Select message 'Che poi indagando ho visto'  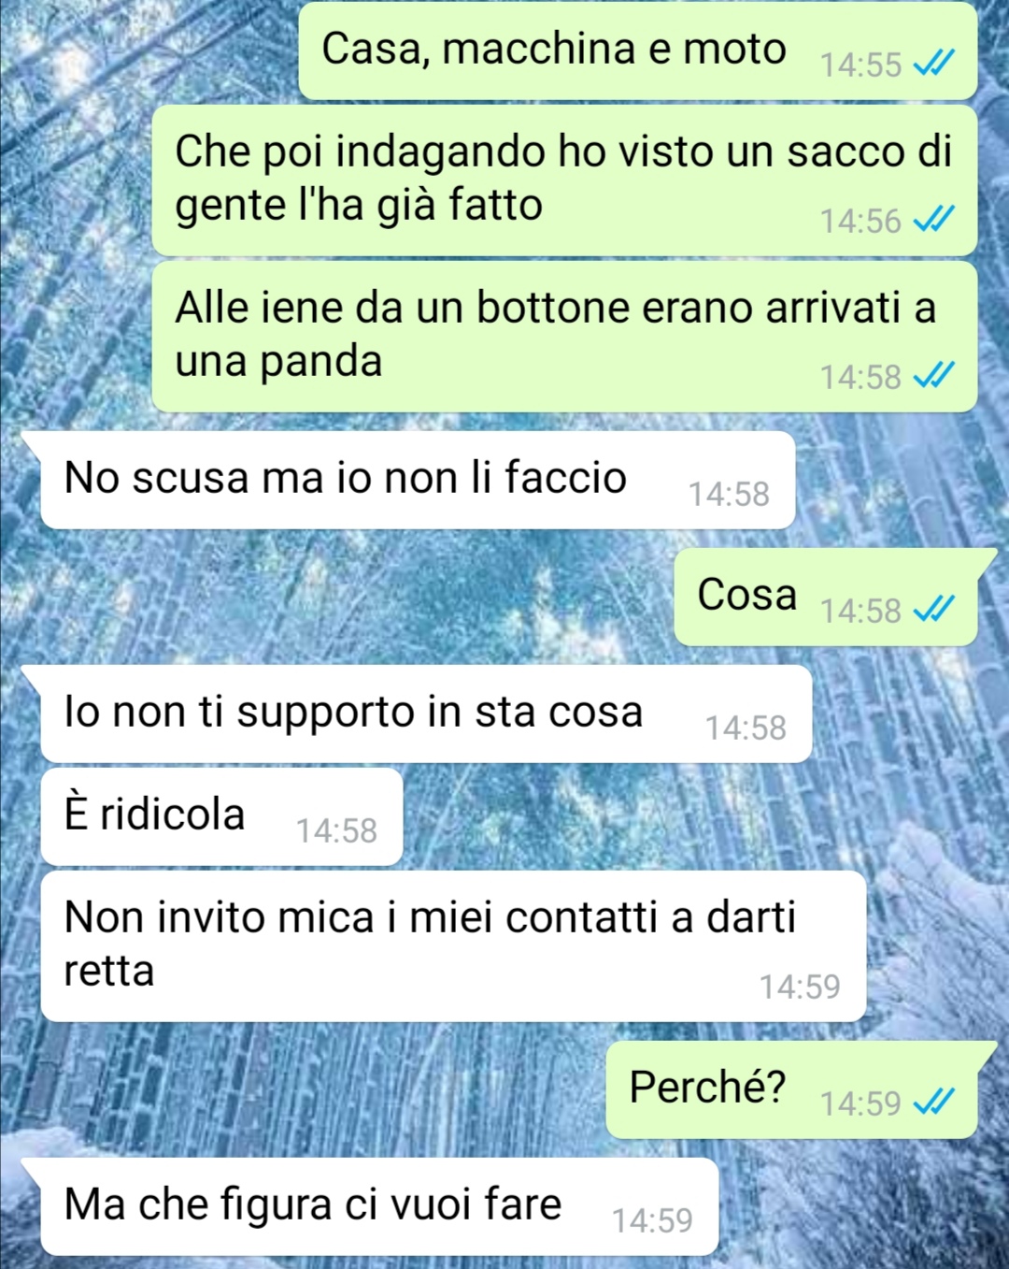[564, 180]
